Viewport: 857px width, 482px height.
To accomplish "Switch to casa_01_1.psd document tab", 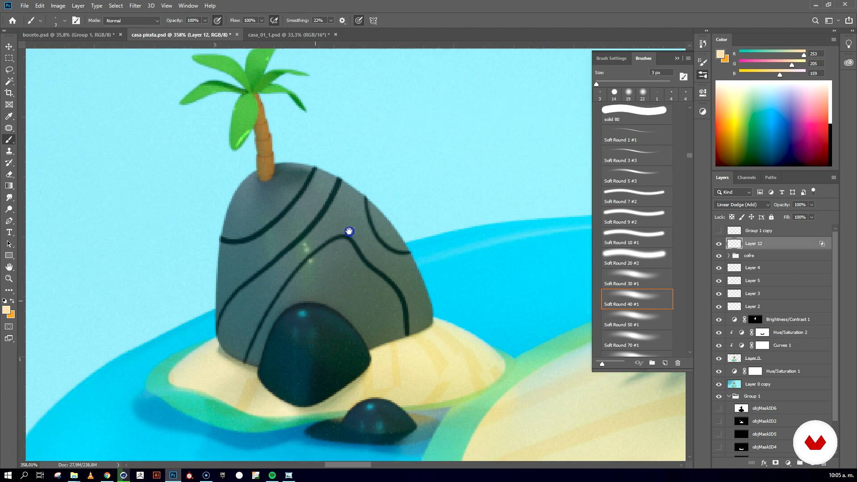I will coord(289,35).
